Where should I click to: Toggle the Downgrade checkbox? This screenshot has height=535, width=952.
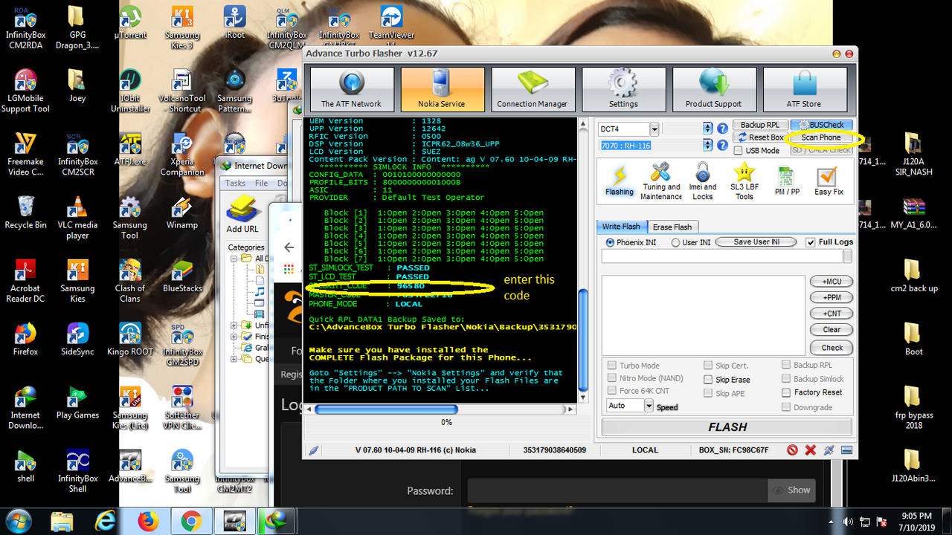click(x=787, y=407)
